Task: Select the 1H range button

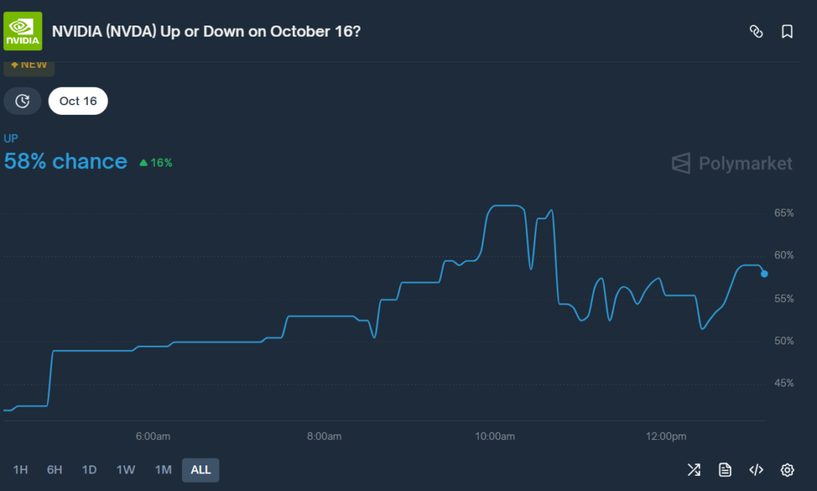Action: pos(19,470)
